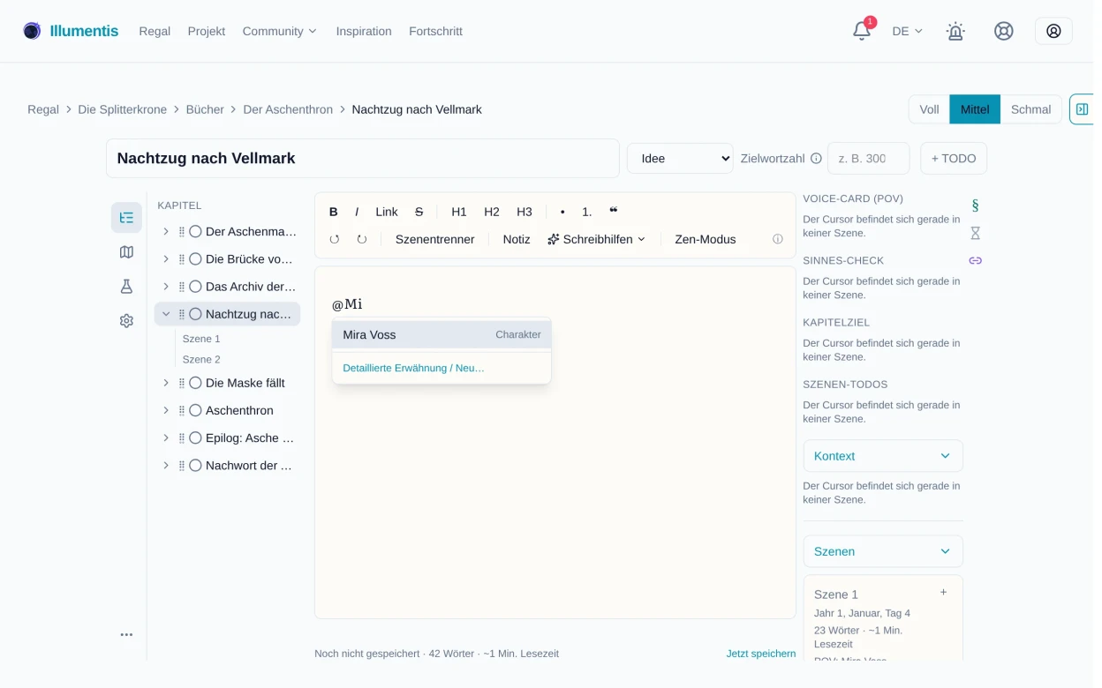The width and height of the screenshot is (1102, 688).
Task: Toggle status circle for Aschenthron chapter
Action: click(195, 410)
